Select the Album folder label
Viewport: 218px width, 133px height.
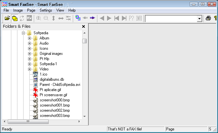pos(45,38)
